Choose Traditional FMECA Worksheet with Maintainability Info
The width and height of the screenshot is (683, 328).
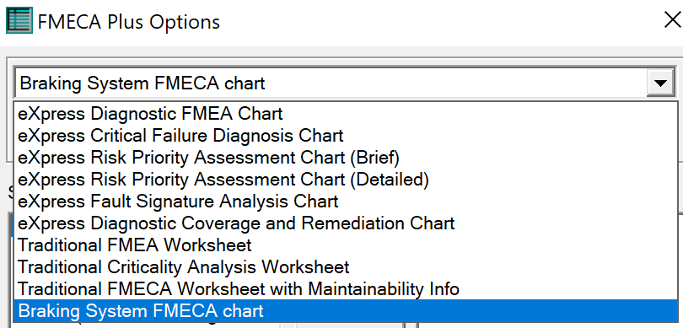[x=346, y=288]
